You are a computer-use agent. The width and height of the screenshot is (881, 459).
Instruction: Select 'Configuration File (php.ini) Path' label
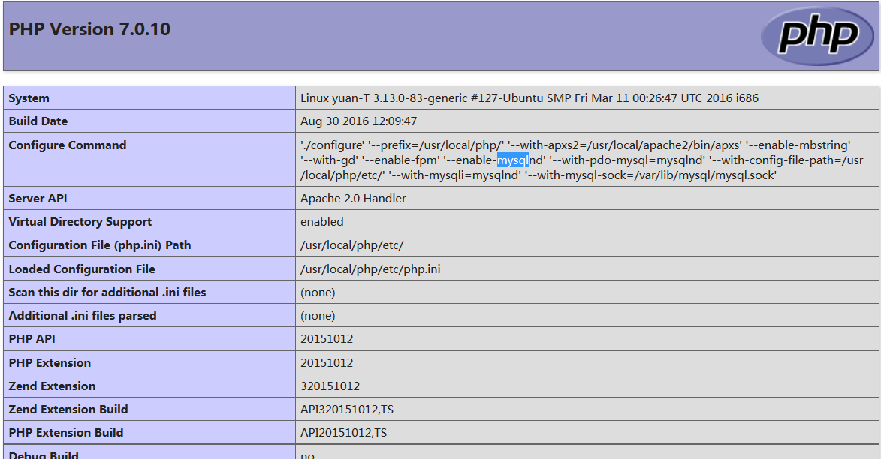pos(99,245)
